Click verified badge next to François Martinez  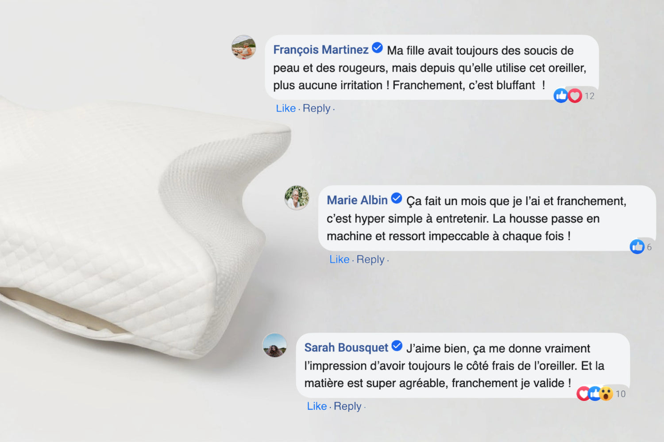click(x=377, y=48)
